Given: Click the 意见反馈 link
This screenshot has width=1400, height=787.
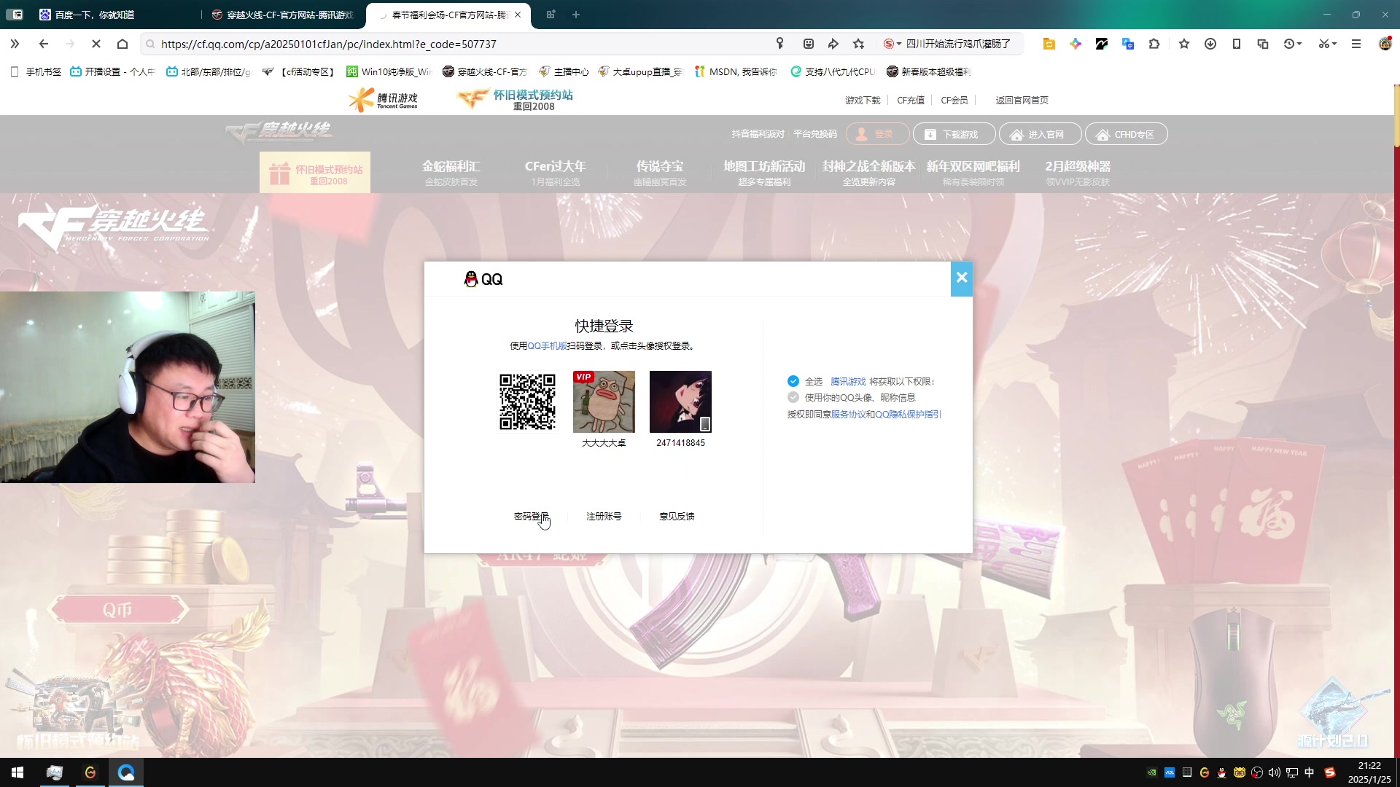Looking at the screenshot, I should tap(677, 516).
